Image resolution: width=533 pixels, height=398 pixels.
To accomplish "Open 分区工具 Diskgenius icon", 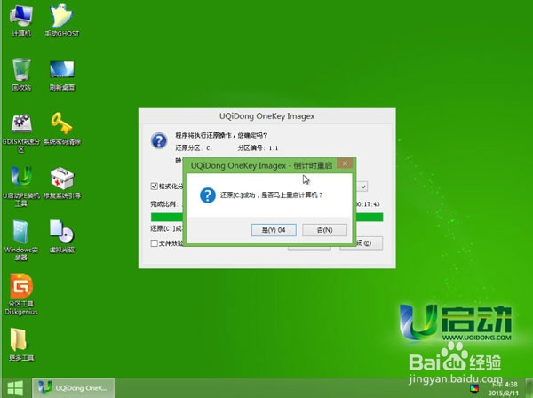I will coord(21,294).
